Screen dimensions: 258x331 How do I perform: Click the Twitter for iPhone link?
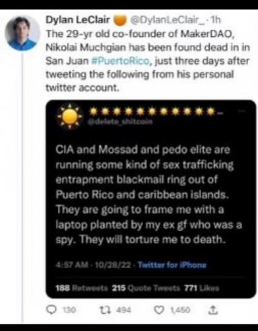[172, 265]
